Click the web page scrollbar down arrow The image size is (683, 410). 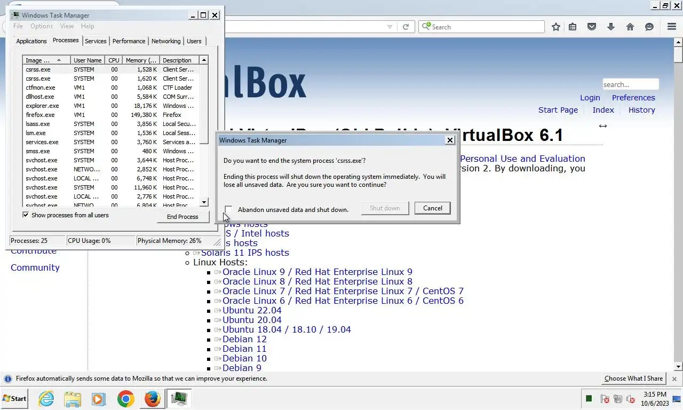click(678, 367)
